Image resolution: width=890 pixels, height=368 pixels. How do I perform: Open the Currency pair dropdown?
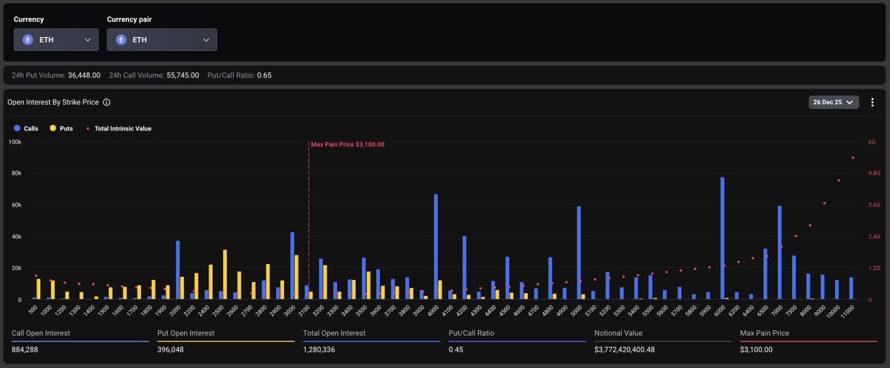click(162, 39)
